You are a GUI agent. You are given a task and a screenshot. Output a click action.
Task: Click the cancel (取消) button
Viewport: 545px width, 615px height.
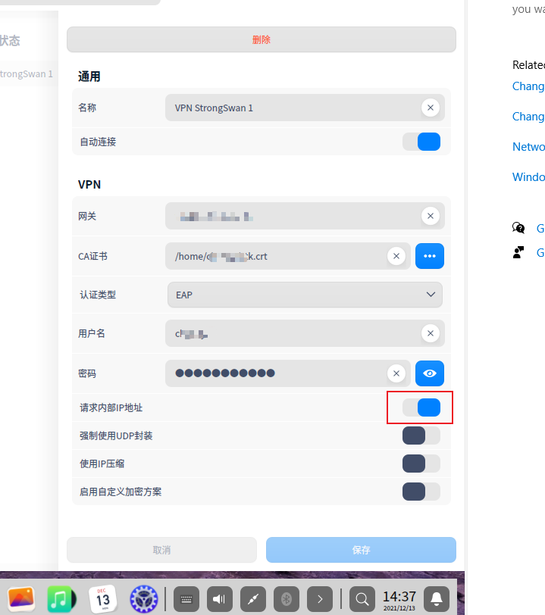point(161,550)
